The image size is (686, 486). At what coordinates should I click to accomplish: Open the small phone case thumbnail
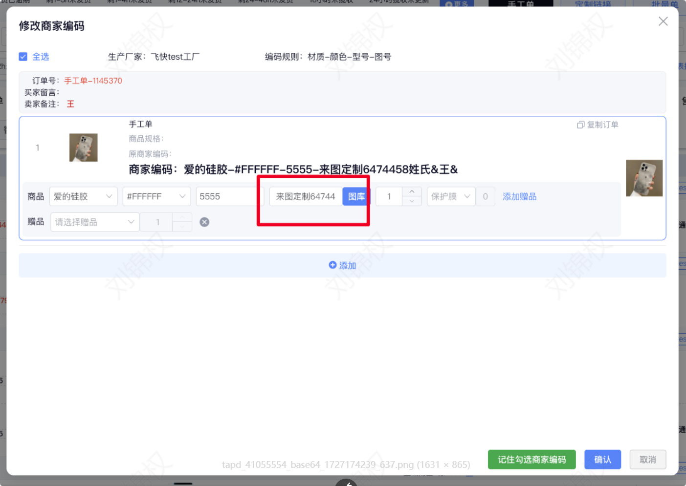click(84, 148)
